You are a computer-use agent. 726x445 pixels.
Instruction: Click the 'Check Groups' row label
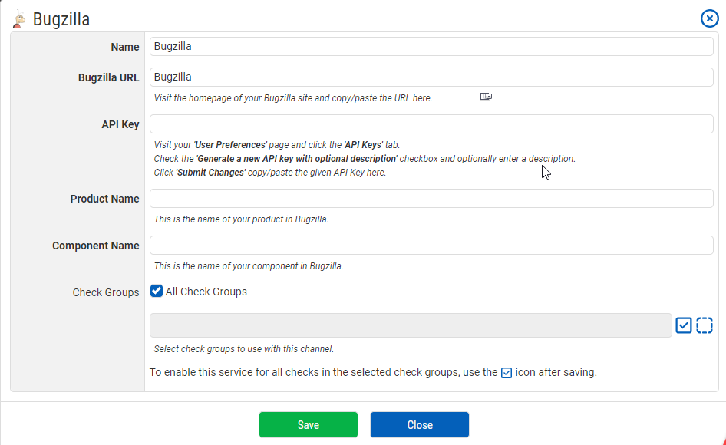click(106, 292)
